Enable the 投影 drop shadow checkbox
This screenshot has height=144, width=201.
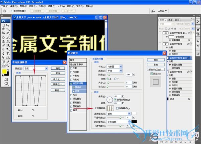click(x=71, y=68)
